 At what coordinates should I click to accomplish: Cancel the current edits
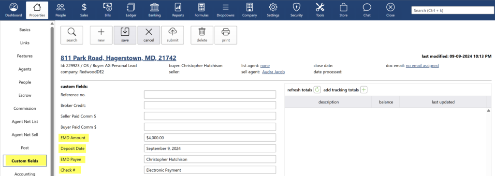point(149,35)
